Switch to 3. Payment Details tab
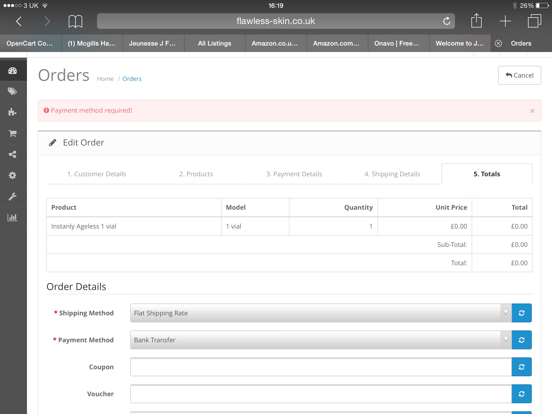552x414 pixels. point(294,174)
